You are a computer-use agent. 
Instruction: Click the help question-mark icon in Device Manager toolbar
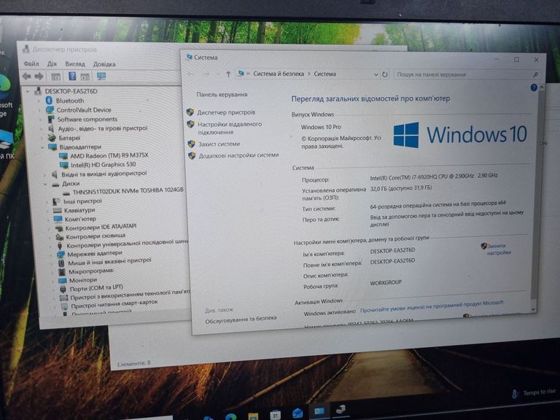pyautogui.click(x=72, y=76)
